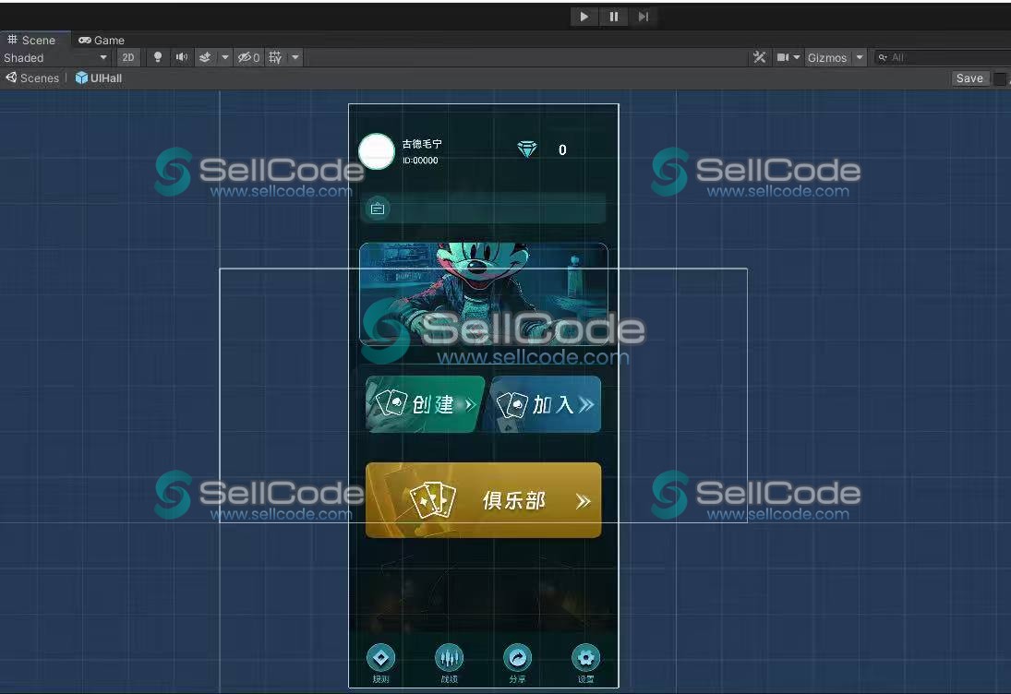
Task: Select the 战绩 label text
Action: pos(450,679)
